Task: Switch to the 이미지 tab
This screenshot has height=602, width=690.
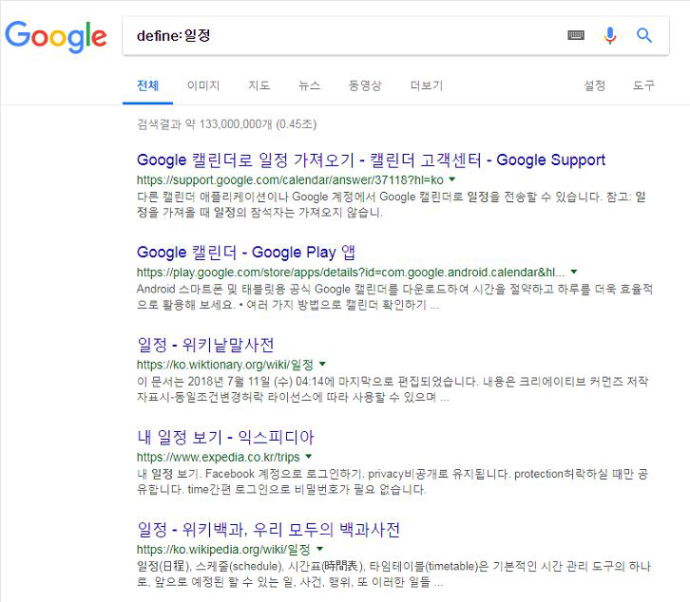Action: [203, 85]
